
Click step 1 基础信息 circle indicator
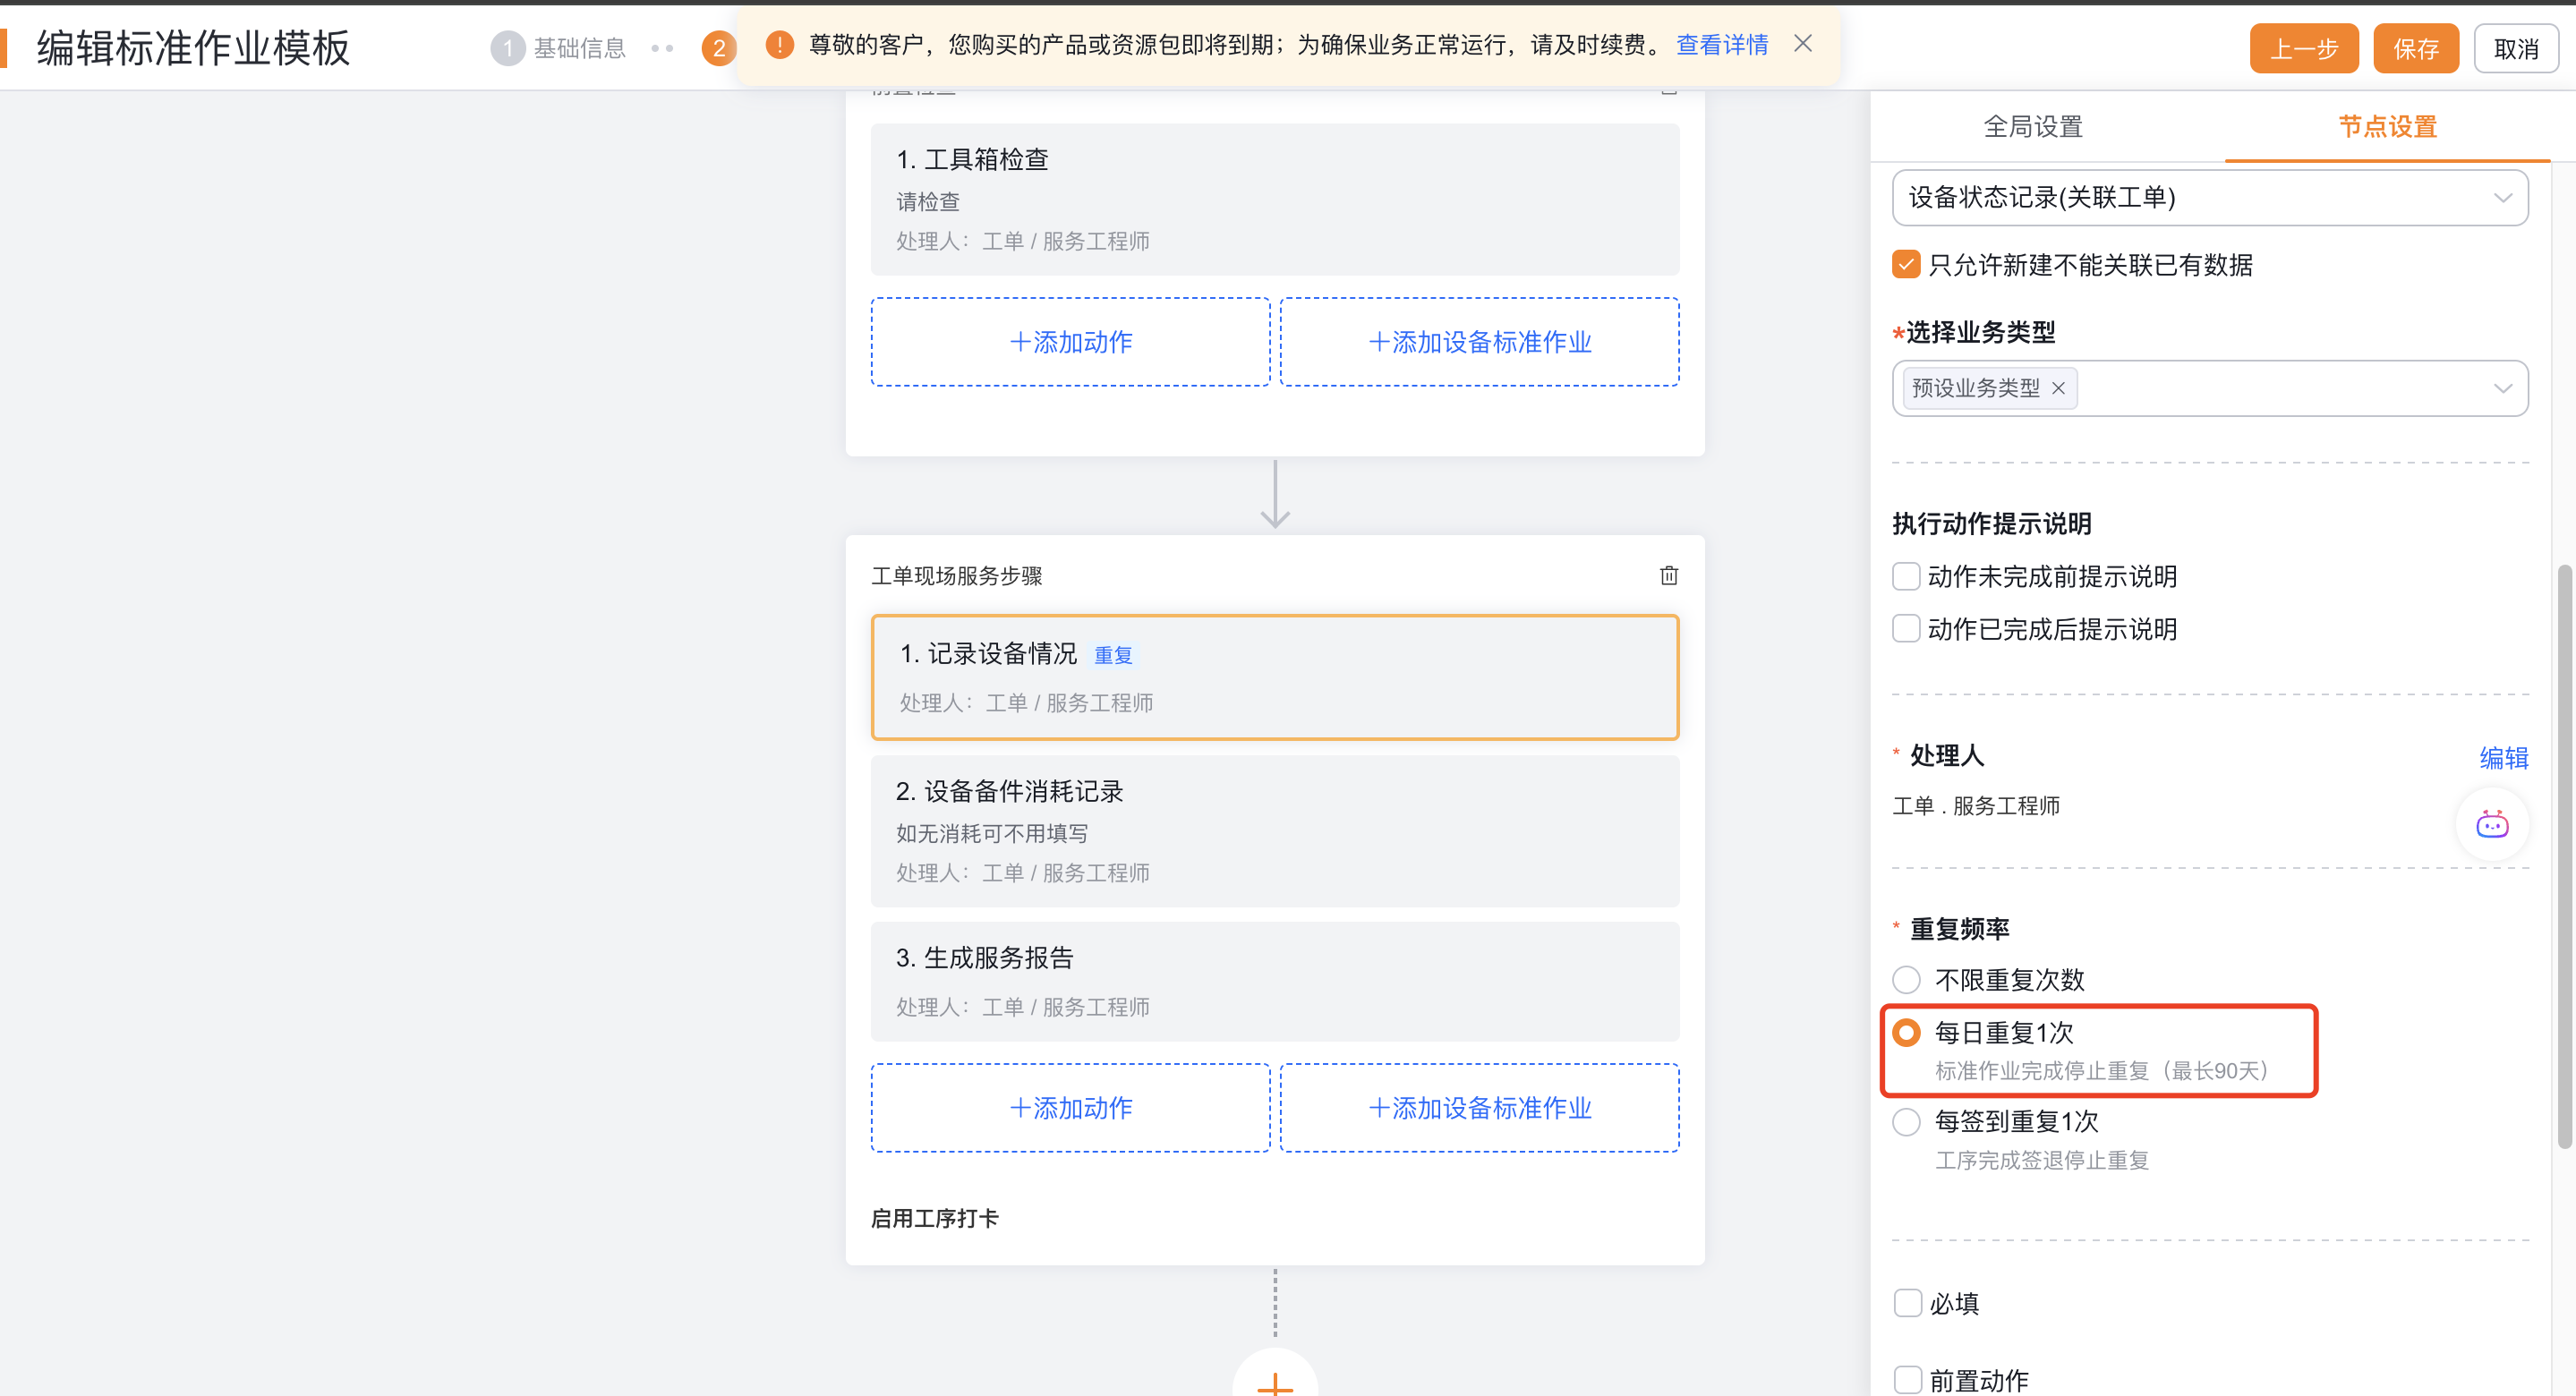(507, 48)
